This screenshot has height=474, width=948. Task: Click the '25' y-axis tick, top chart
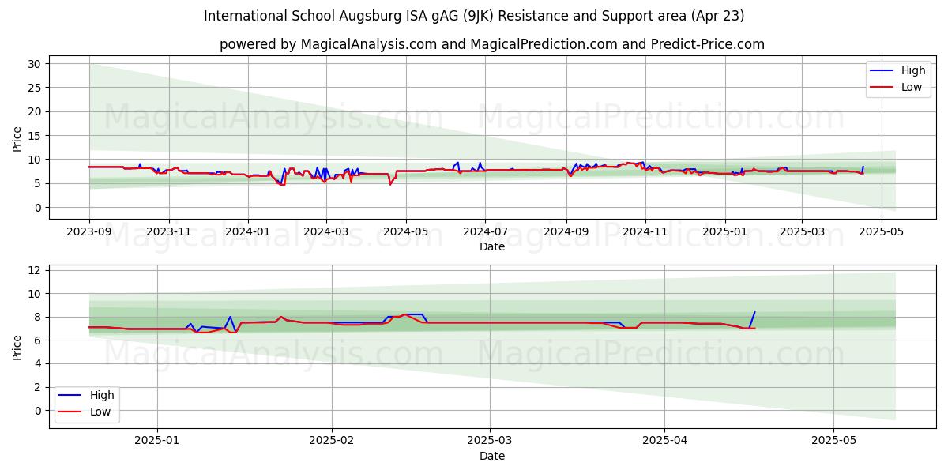(36, 88)
